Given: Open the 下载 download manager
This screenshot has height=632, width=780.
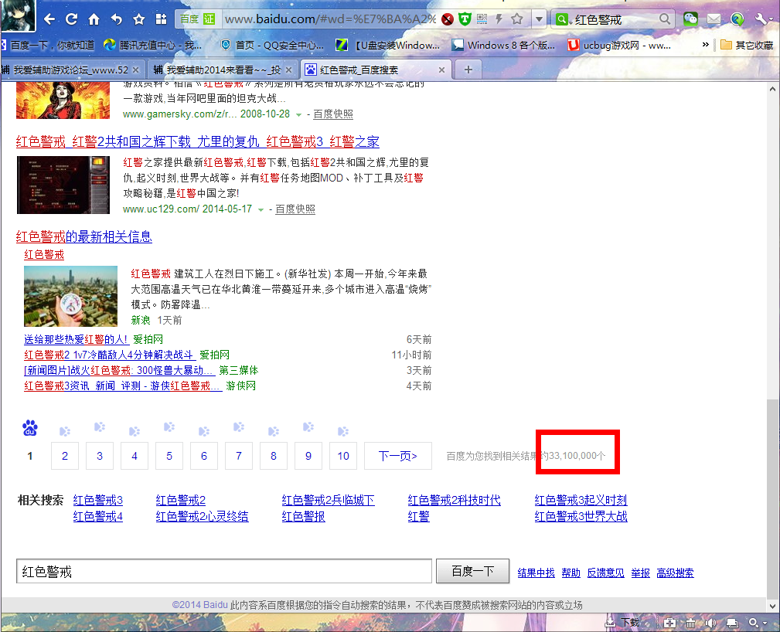Looking at the screenshot, I should point(622,623).
